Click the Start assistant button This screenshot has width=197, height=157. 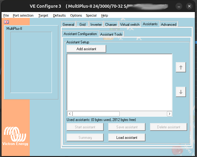[x=85, y=127]
